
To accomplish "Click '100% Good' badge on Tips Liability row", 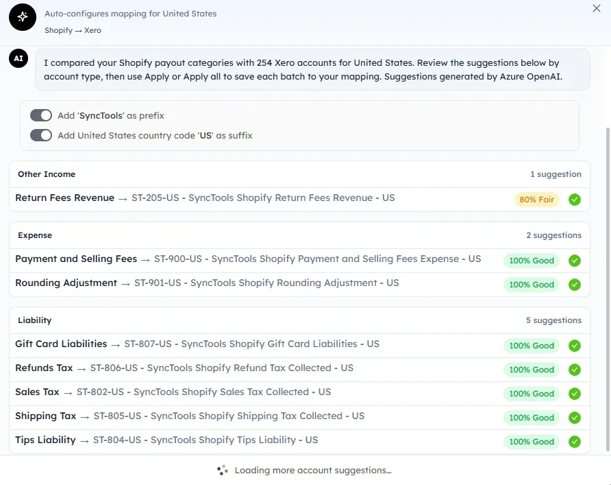I will pos(532,442).
